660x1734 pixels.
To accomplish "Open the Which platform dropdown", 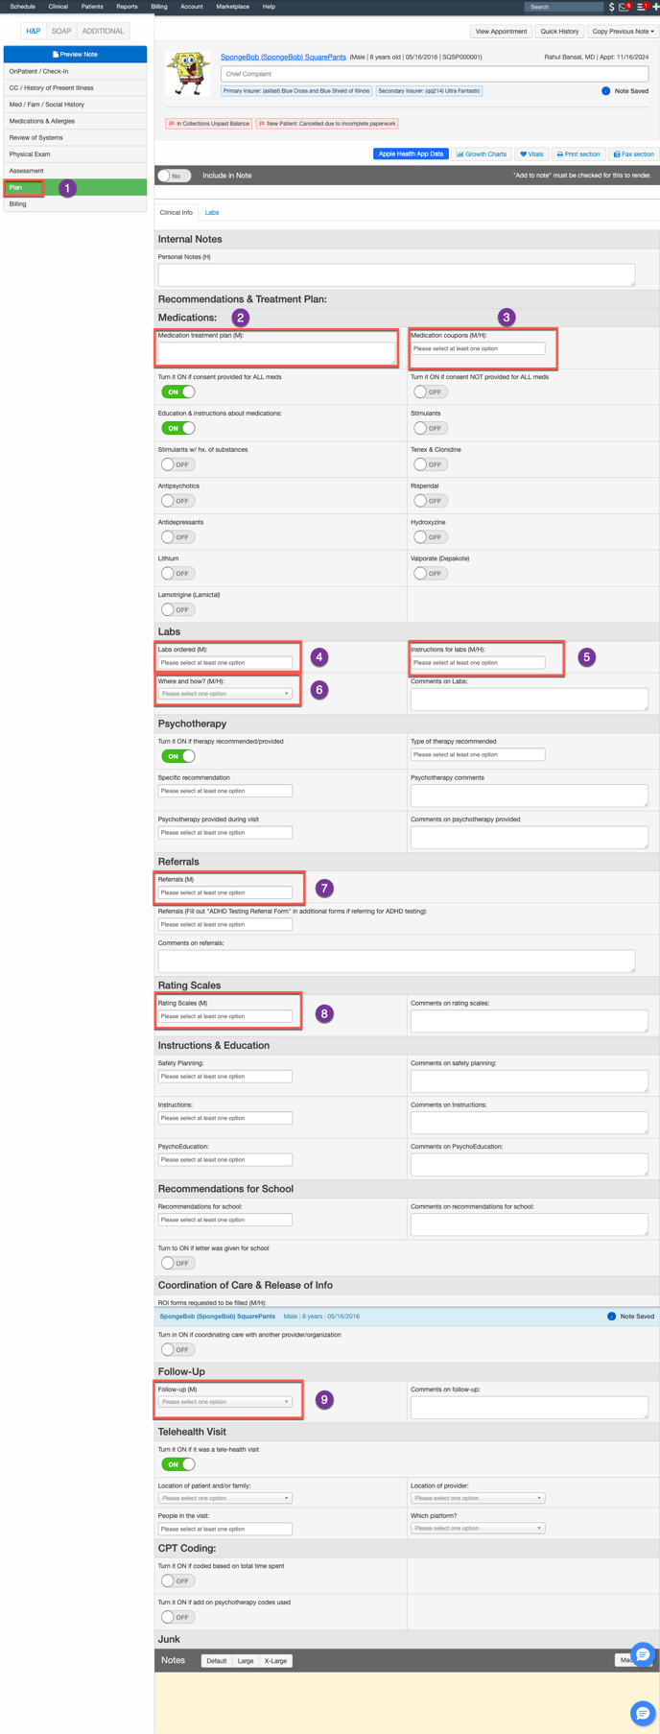I will (x=478, y=1528).
